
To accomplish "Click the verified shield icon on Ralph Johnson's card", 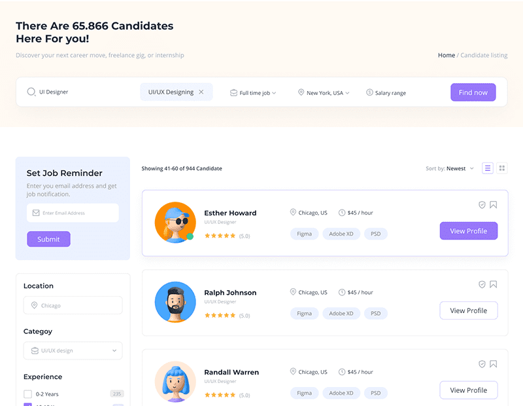I will pyautogui.click(x=482, y=285).
